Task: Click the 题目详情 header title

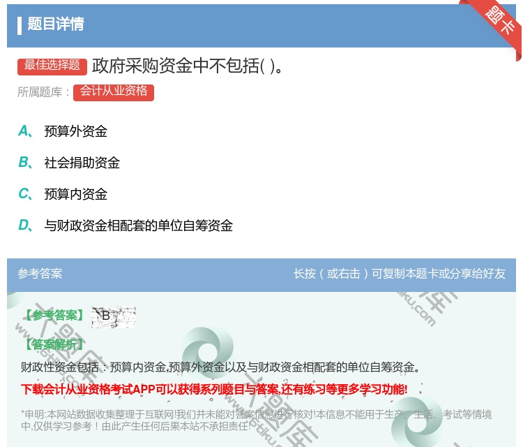Action: tap(56, 24)
